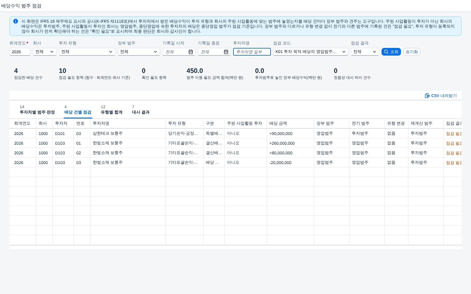Reset filters with 초기화 button
471x294 pixels.
(412, 52)
